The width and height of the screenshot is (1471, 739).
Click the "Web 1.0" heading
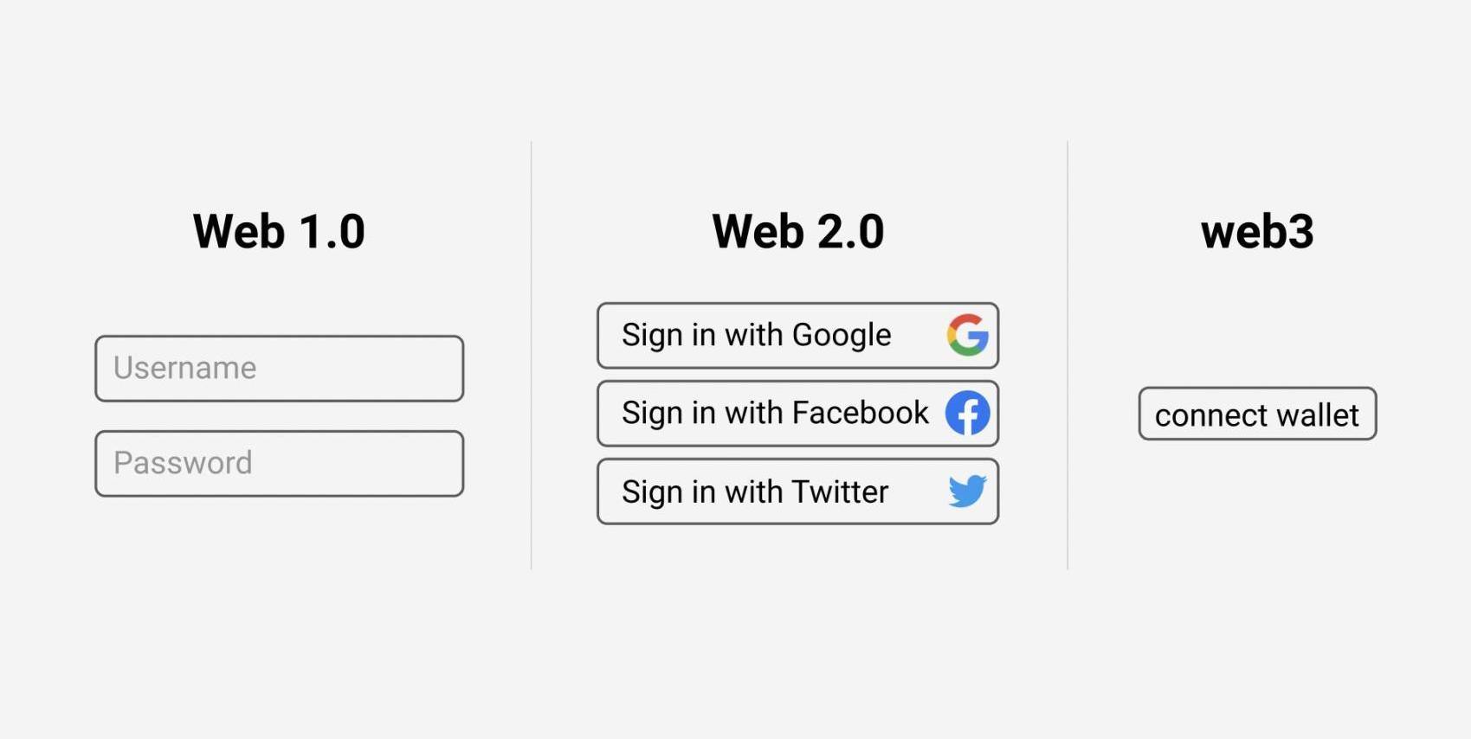pos(279,232)
